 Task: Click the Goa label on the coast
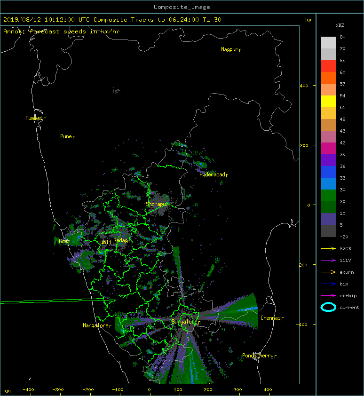(63, 241)
